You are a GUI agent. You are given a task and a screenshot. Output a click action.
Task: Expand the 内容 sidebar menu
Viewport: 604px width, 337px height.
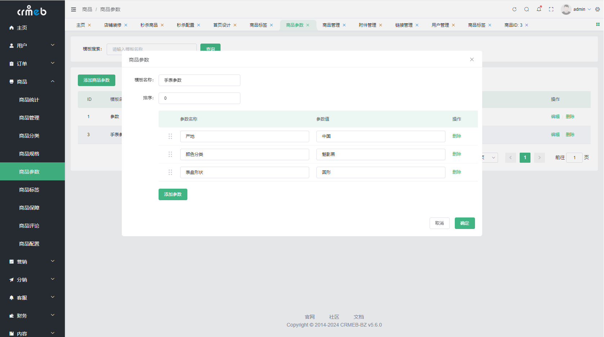(x=32, y=333)
